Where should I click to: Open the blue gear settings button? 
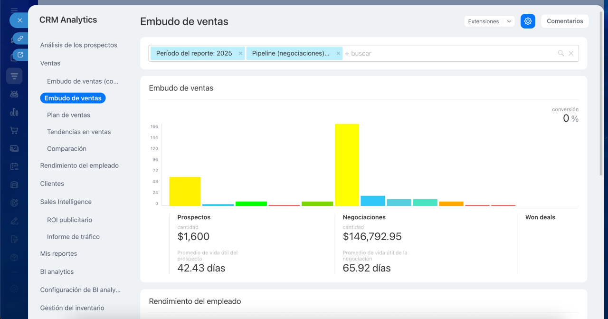pyautogui.click(x=528, y=21)
